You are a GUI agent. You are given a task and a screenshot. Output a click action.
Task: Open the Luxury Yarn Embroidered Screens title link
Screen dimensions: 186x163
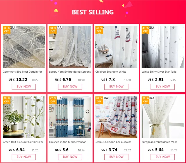[70, 72]
